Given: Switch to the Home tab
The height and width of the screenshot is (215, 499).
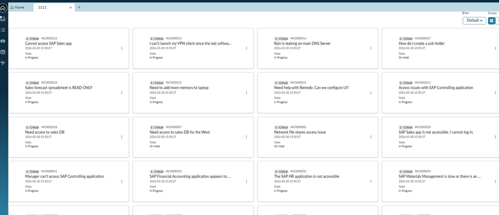Looking at the screenshot, I should coord(18,7).
